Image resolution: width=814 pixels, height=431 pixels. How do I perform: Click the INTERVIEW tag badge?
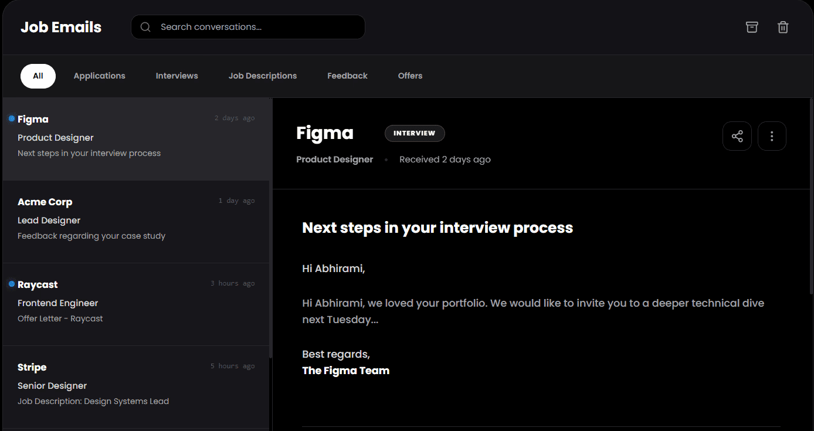[415, 133]
